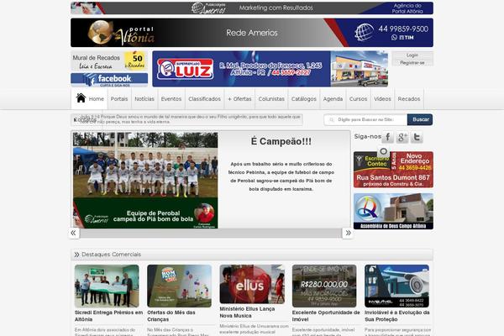Go to previous slide arrow
Image resolution: width=504 pixels, height=336 pixels.
pos(74,233)
